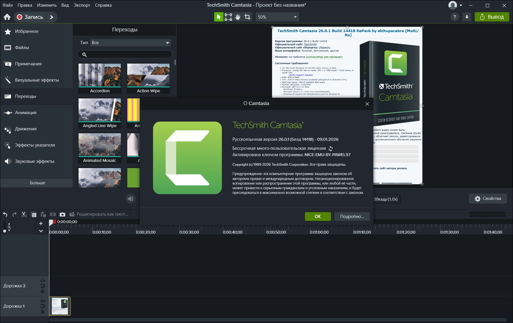Refresh the license using the sync icon

click(331, 149)
